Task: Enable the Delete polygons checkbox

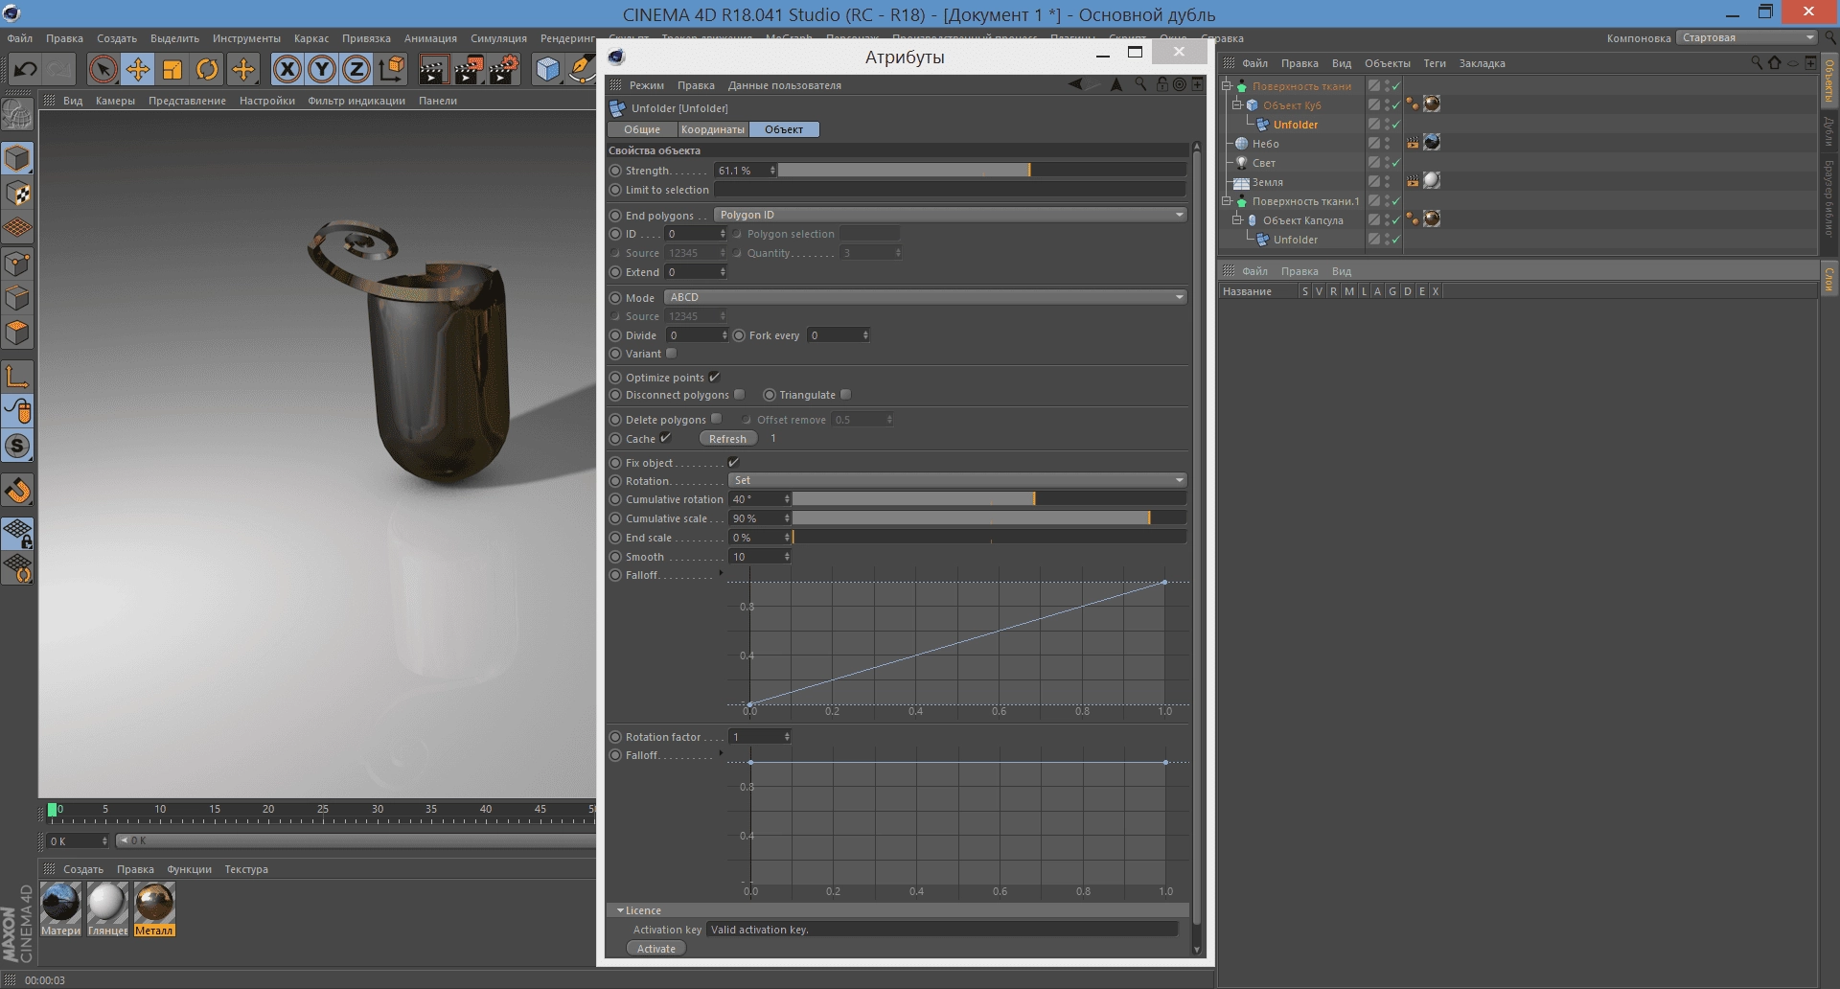Action: [716, 419]
